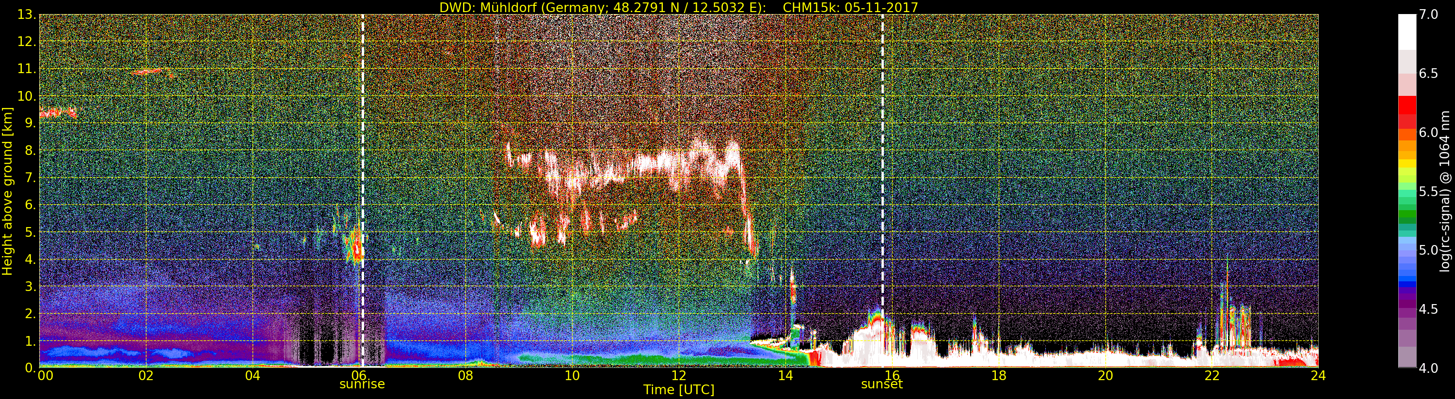Click the sunset label below the axis

click(881, 385)
